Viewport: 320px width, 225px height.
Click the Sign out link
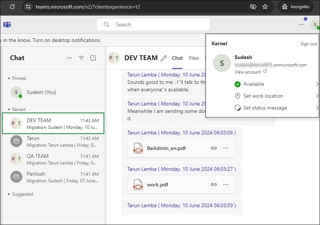pyautogui.click(x=308, y=44)
